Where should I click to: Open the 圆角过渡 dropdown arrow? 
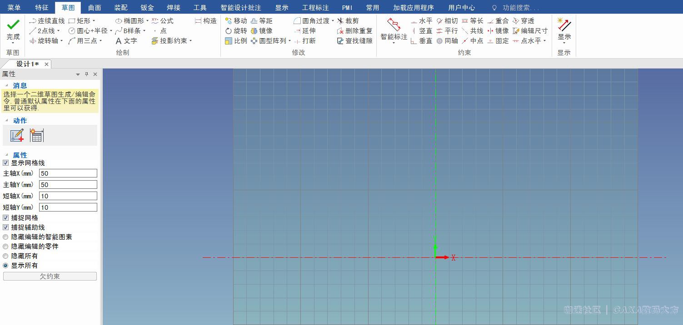(x=333, y=21)
